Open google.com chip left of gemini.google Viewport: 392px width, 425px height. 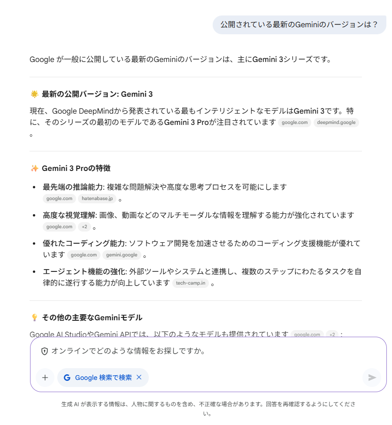[84, 255]
